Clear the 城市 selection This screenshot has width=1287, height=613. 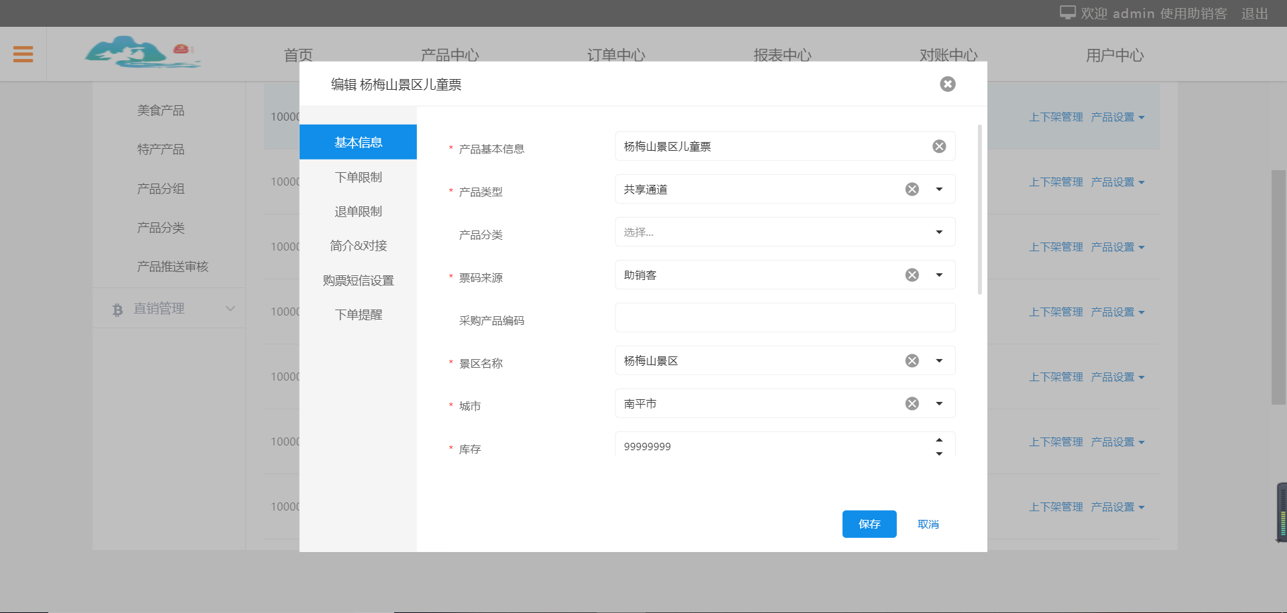pyautogui.click(x=912, y=404)
